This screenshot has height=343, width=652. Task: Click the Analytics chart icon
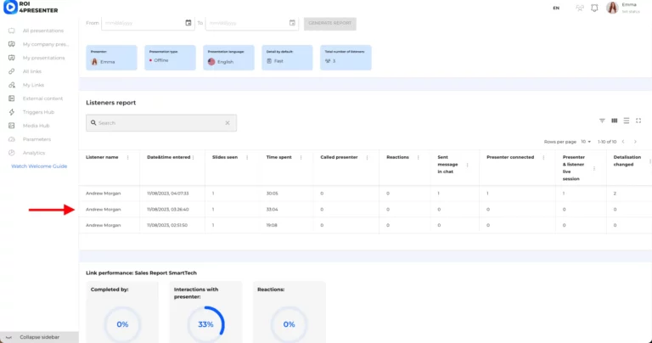pos(12,153)
